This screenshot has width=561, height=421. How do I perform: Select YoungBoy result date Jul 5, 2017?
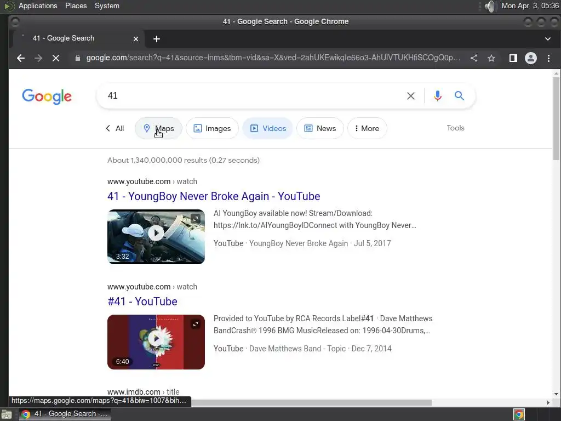click(x=372, y=243)
